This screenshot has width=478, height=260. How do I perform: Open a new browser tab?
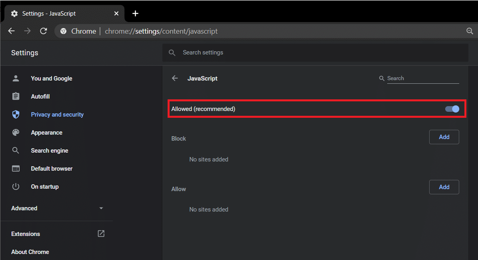pyautogui.click(x=135, y=13)
